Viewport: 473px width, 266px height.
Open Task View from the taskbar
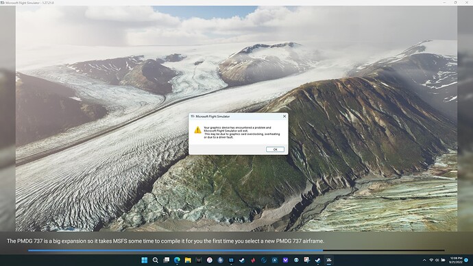pyautogui.click(x=166, y=260)
